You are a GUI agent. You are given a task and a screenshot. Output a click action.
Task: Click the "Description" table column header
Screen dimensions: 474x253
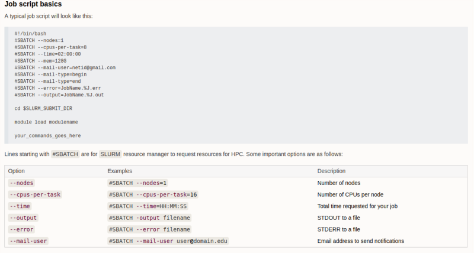point(333,171)
